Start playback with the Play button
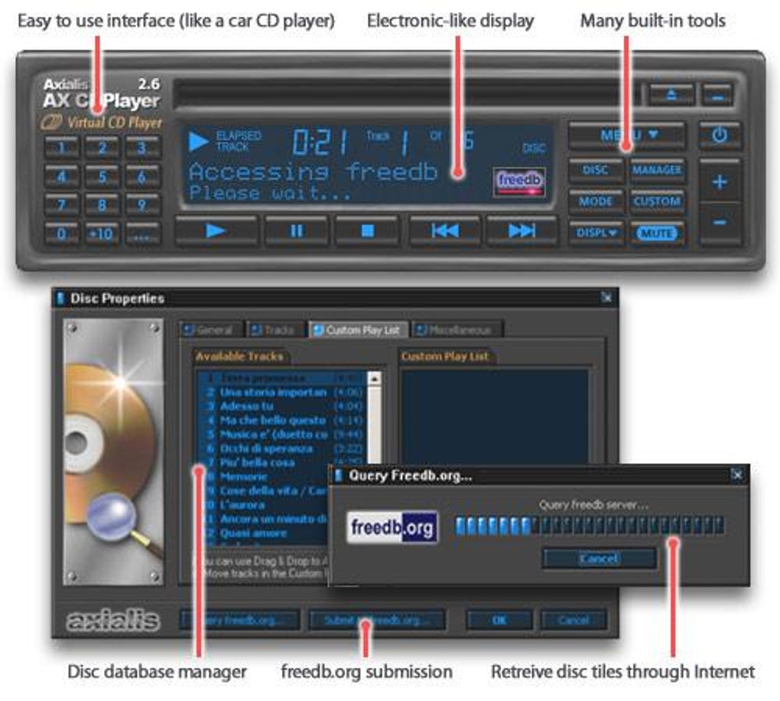Viewport: 780px width, 701px height. tap(216, 232)
